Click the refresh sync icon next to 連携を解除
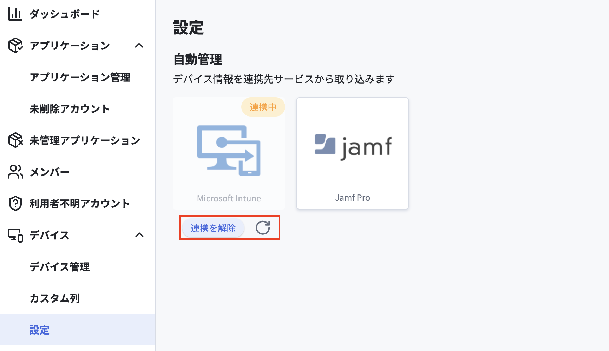Screen dimensions: 609x351 [263, 228]
